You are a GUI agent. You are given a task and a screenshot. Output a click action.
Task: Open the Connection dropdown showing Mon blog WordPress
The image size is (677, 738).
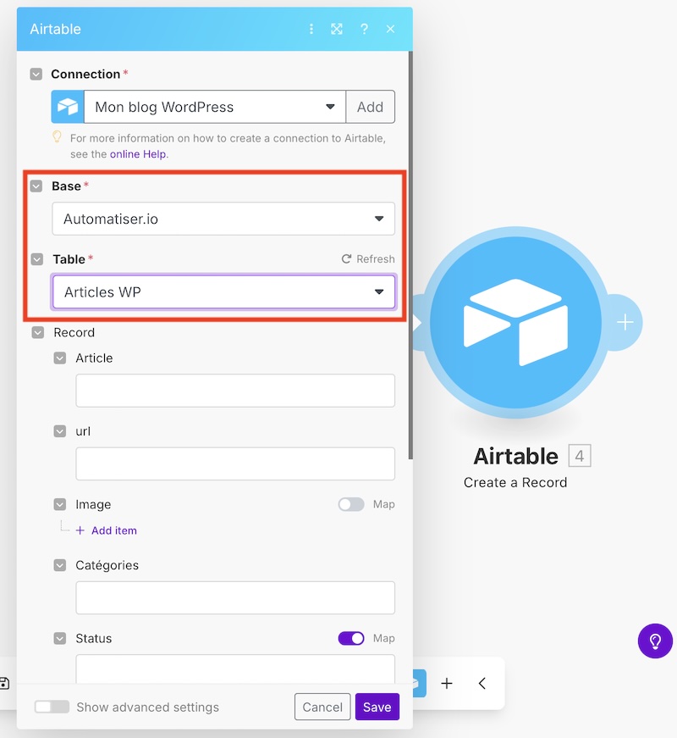pyautogui.click(x=215, y=107)
